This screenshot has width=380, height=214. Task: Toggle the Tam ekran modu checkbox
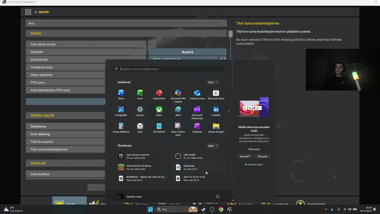pos(152,44)
